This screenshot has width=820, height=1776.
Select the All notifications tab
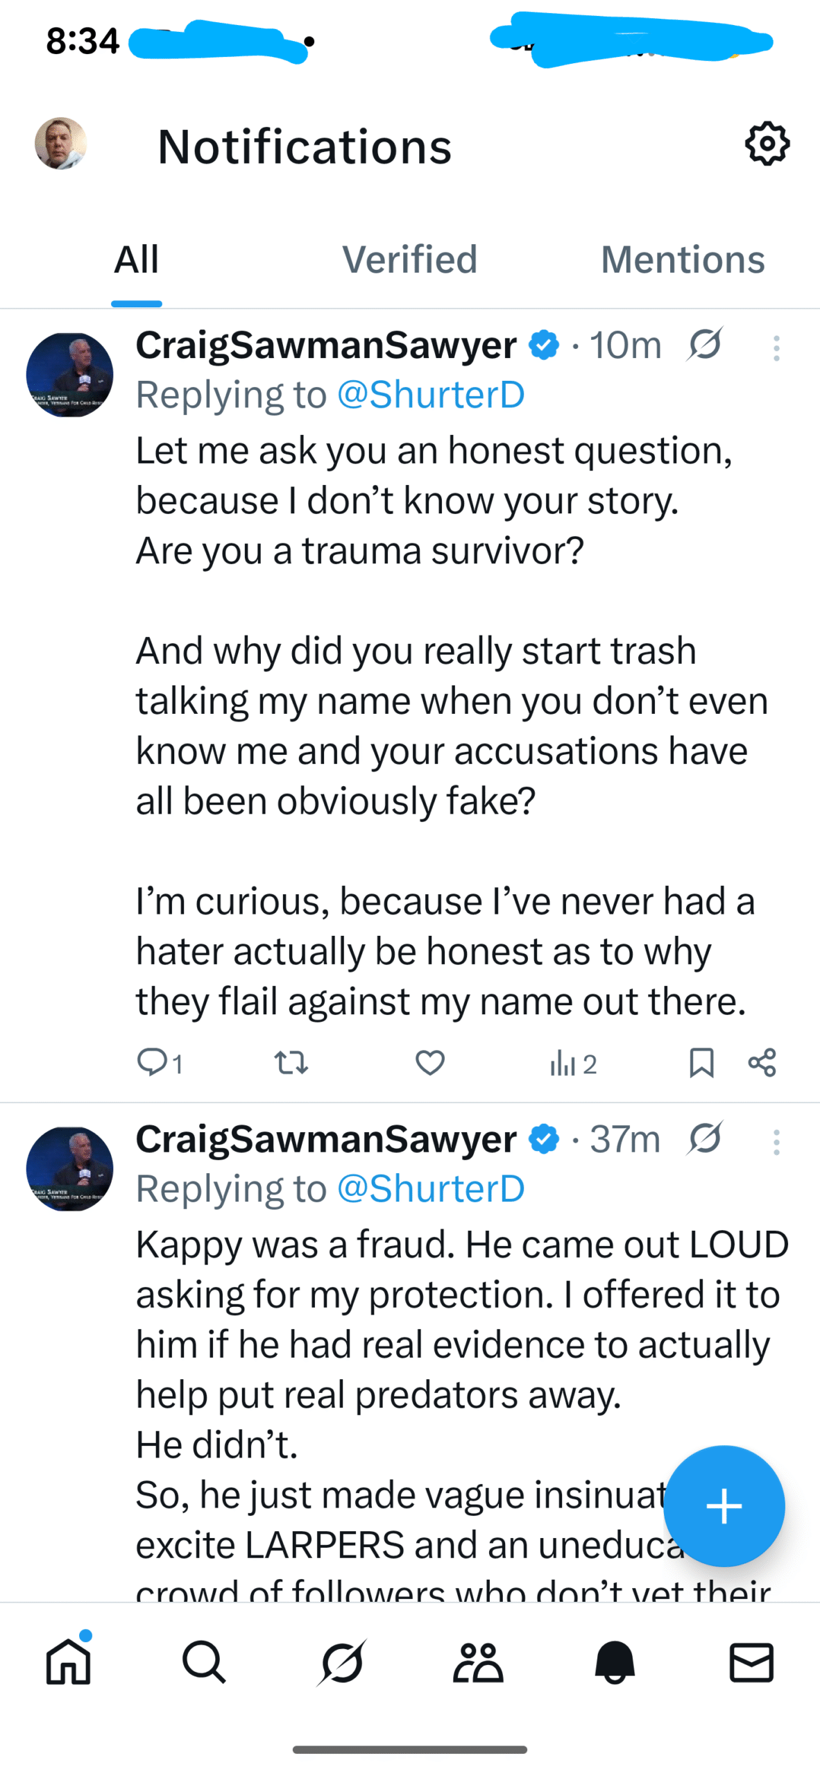(x=137, y=259)
